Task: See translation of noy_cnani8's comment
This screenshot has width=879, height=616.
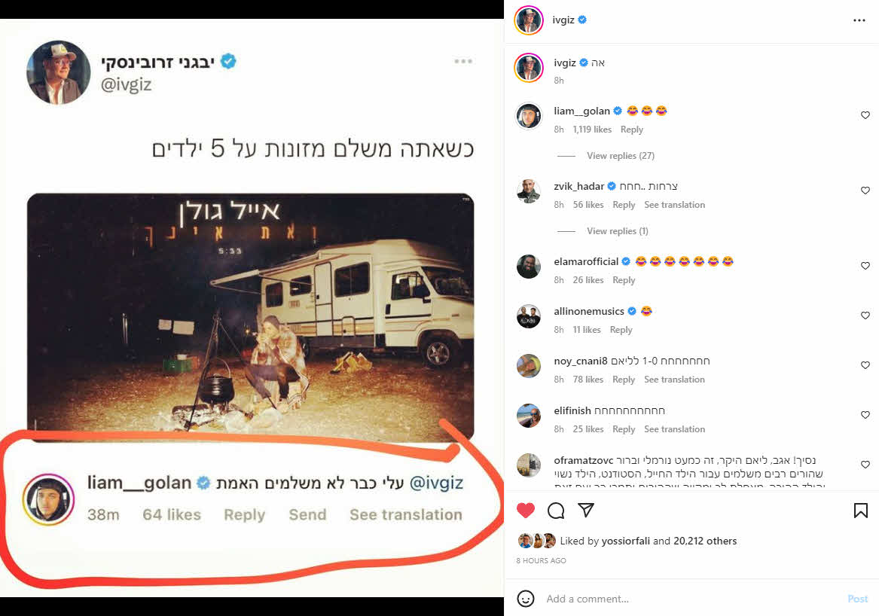Action: coord(674,379)
